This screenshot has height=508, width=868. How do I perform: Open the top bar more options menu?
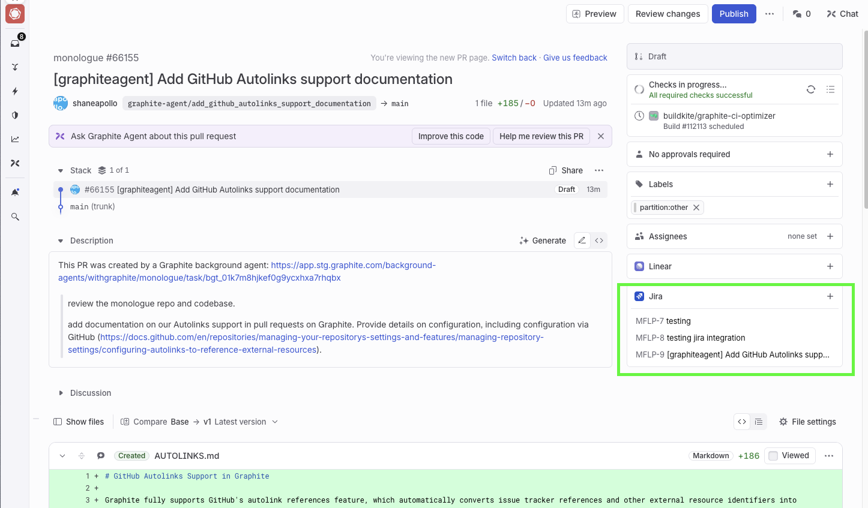pos(770,14)
